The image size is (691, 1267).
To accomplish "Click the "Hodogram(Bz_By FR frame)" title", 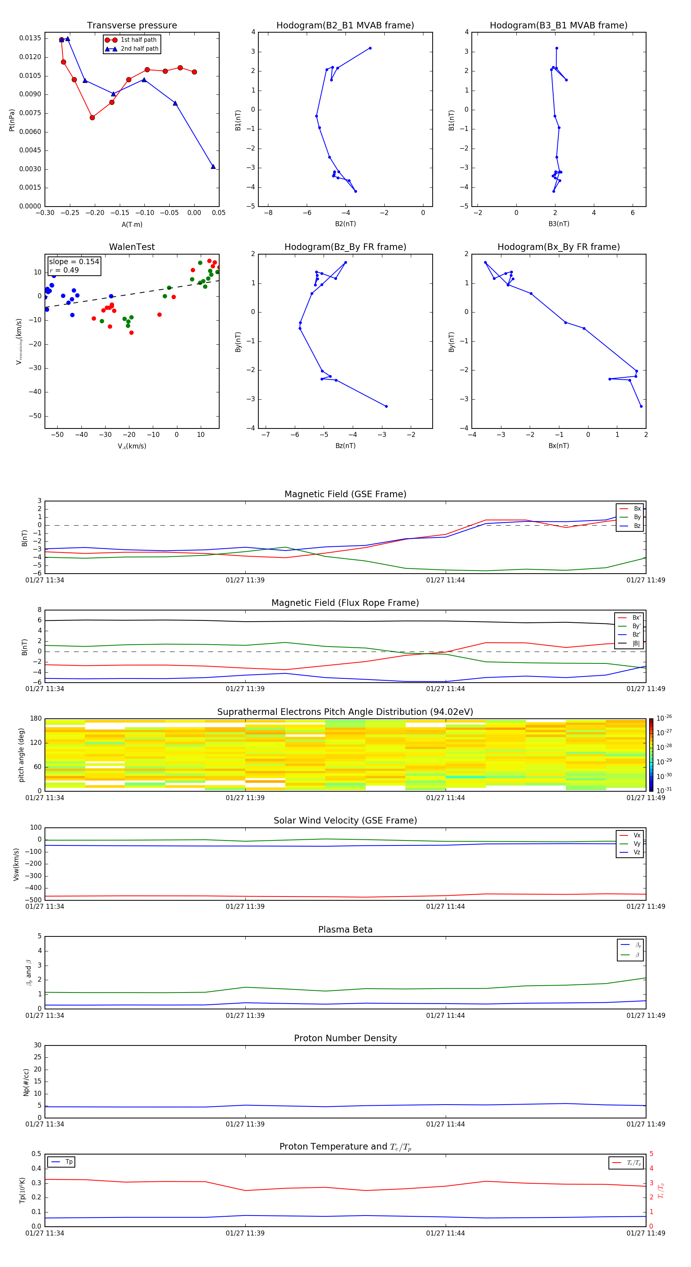I will pos(345,247).
